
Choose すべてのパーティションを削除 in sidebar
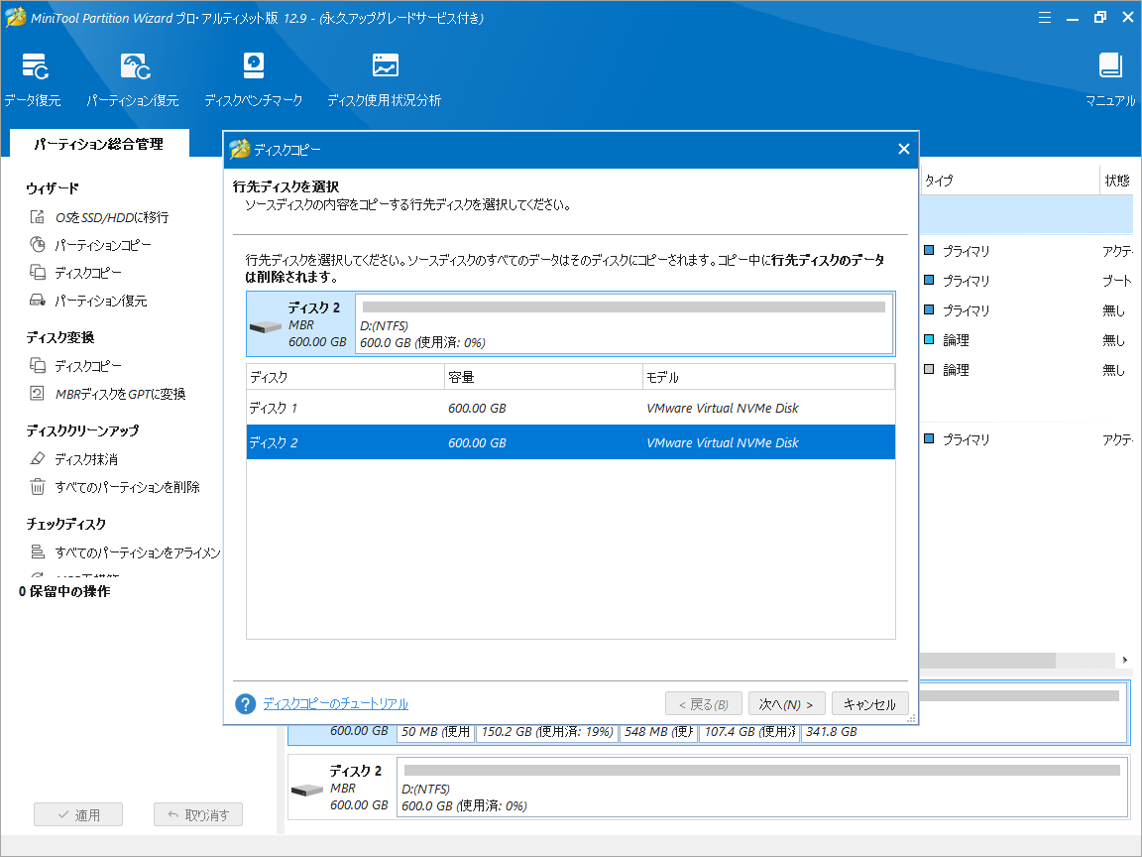pos(128,487)
